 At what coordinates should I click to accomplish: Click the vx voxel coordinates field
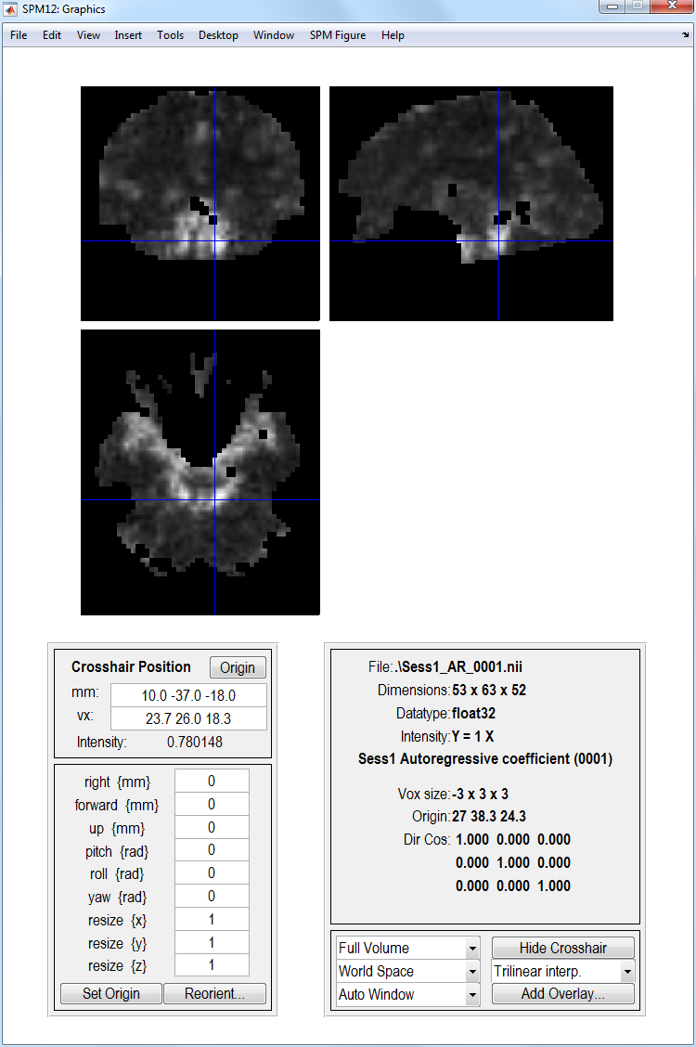[188, 718]
